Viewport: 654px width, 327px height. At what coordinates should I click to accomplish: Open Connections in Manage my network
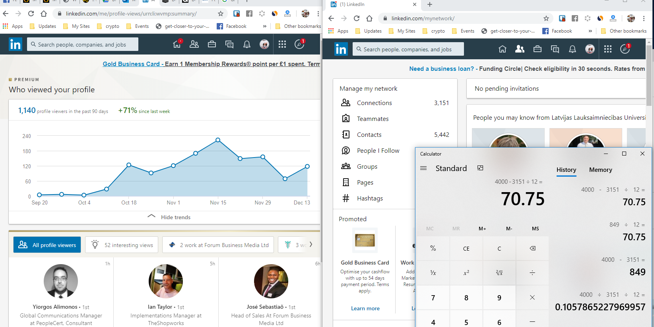click(395, 103)
